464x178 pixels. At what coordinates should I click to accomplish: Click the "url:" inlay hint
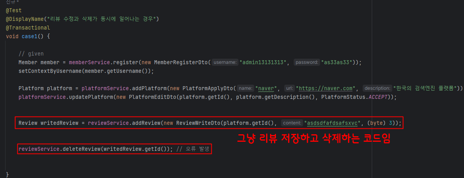tap(289, 88)
